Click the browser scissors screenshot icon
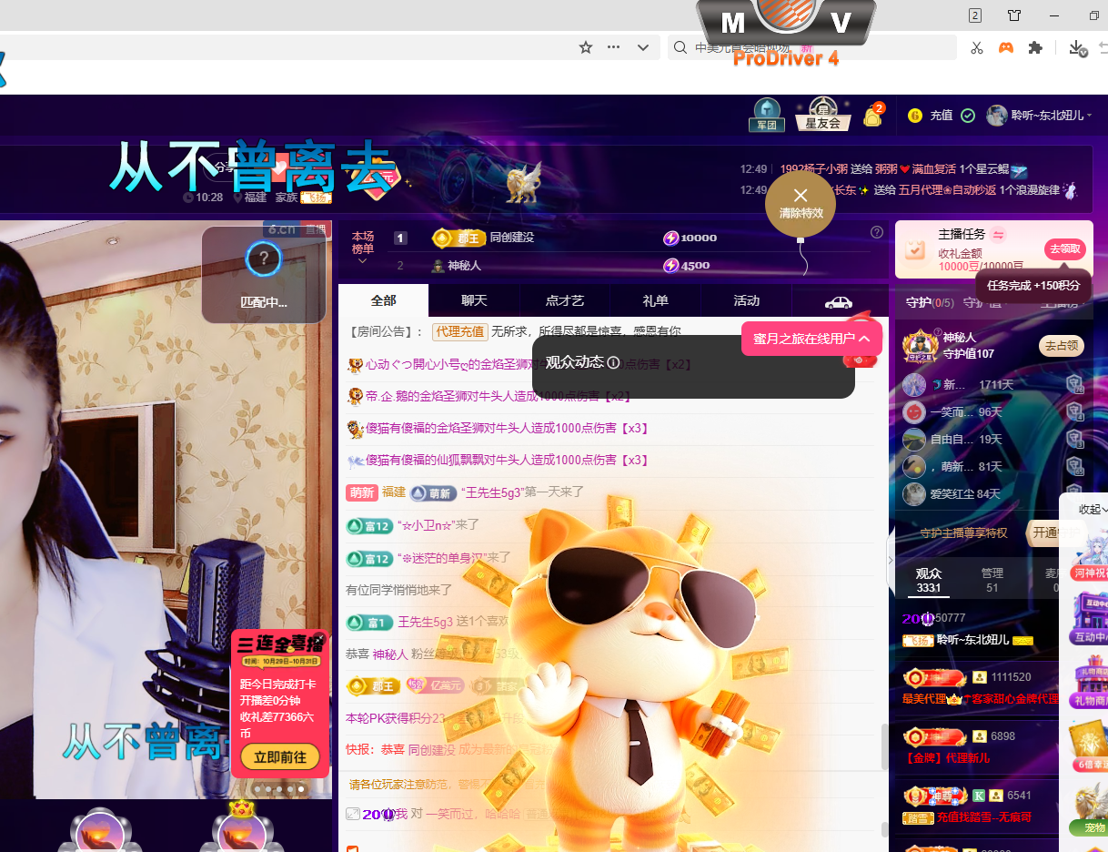Screen dimensions: 1108x852 976,47
